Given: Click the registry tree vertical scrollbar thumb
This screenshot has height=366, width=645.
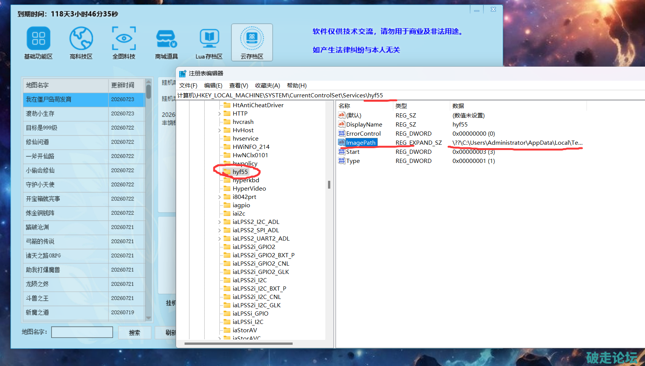Looking at the screenshot, I should pos(329,185).
